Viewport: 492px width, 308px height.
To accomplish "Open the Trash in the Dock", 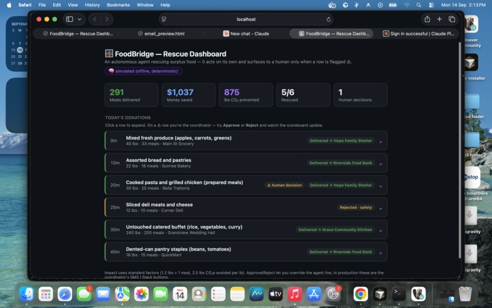I will (x=465, y=294).
